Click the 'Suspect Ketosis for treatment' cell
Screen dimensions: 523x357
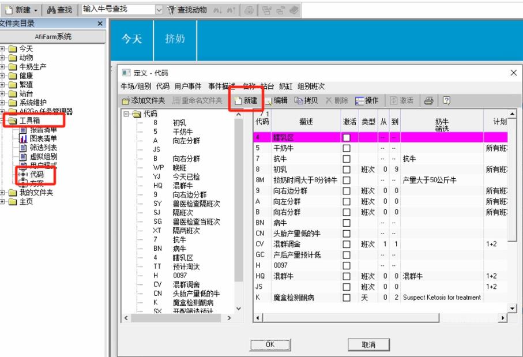pyautogui.click(x=442, y=297)
